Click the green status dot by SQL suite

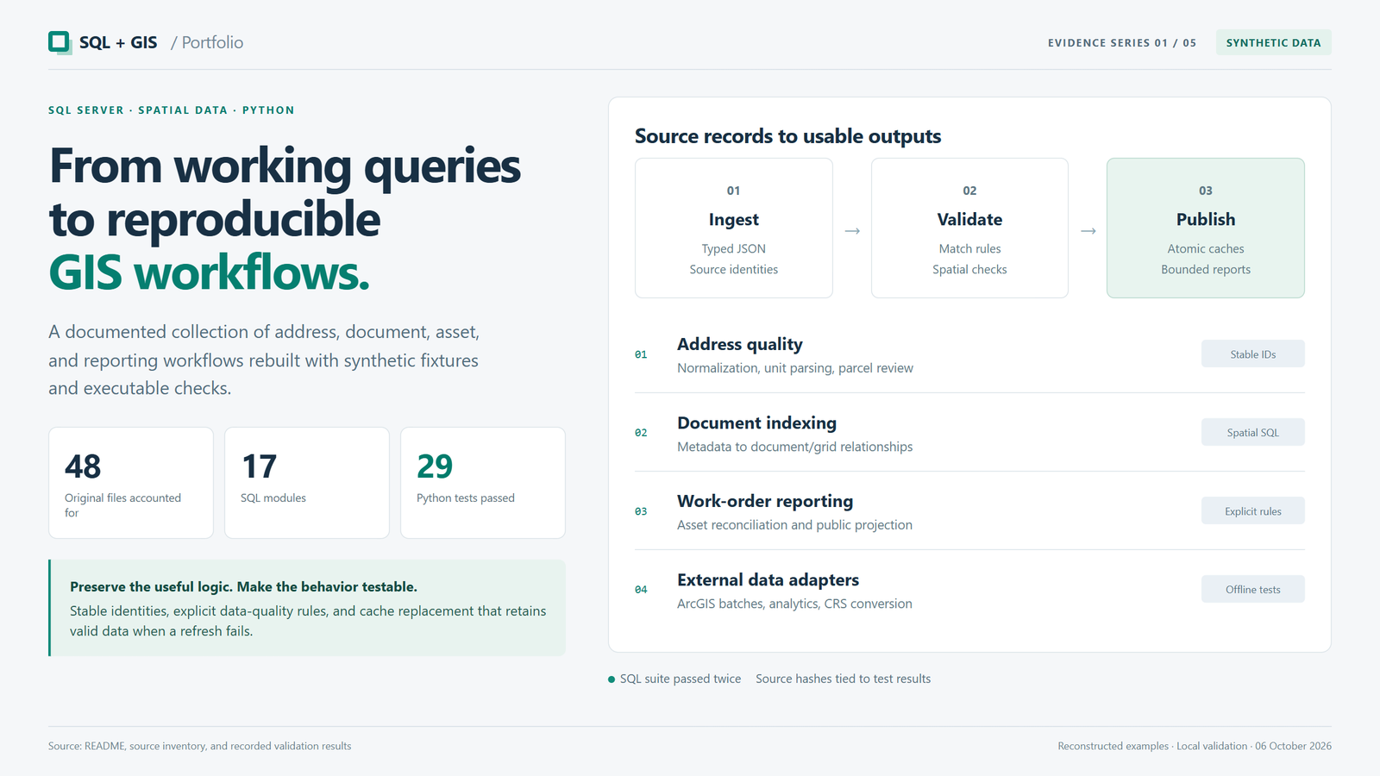[612, 679]
